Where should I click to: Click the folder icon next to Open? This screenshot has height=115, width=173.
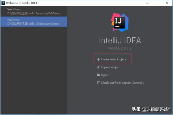tap(98, 75)
